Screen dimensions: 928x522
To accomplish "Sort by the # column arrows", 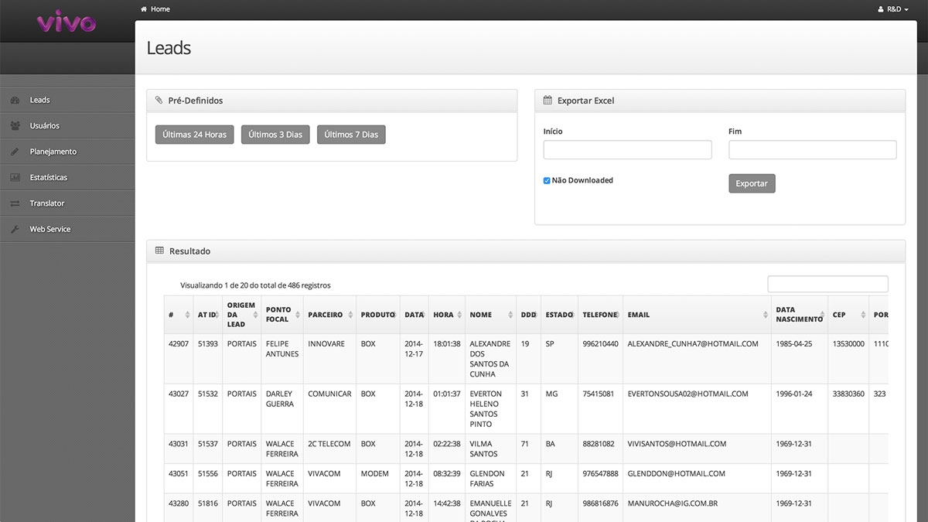I will coord(187,315).
